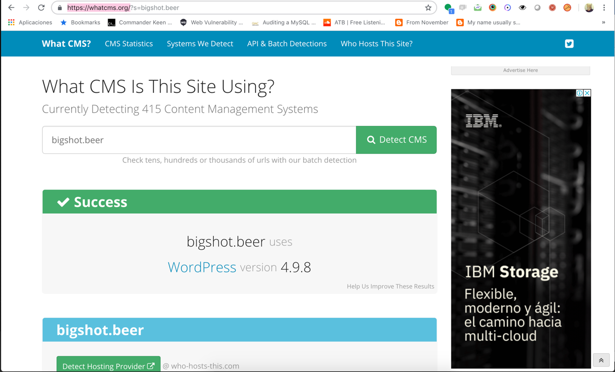
Task: Open Chrome user profile avatar
Action: coord(589,8)
